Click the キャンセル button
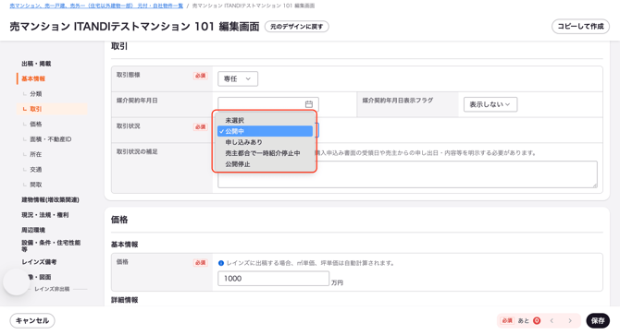This screenshot has height=335, width=620. coord(32,321)
